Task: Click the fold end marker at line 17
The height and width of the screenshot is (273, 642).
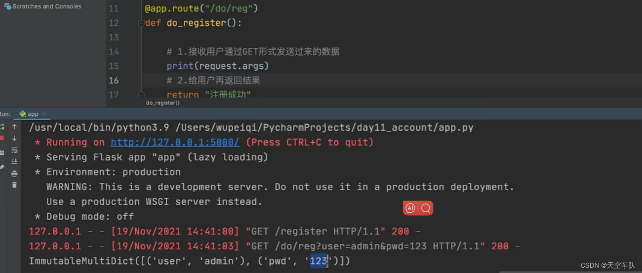Action: pyautogui.click(x=141, y=95)
